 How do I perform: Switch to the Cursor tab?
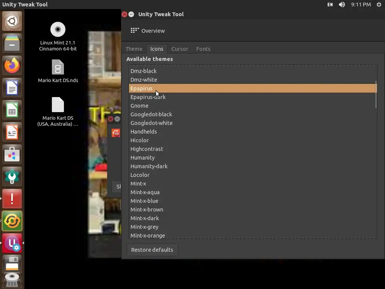(180, 49)
